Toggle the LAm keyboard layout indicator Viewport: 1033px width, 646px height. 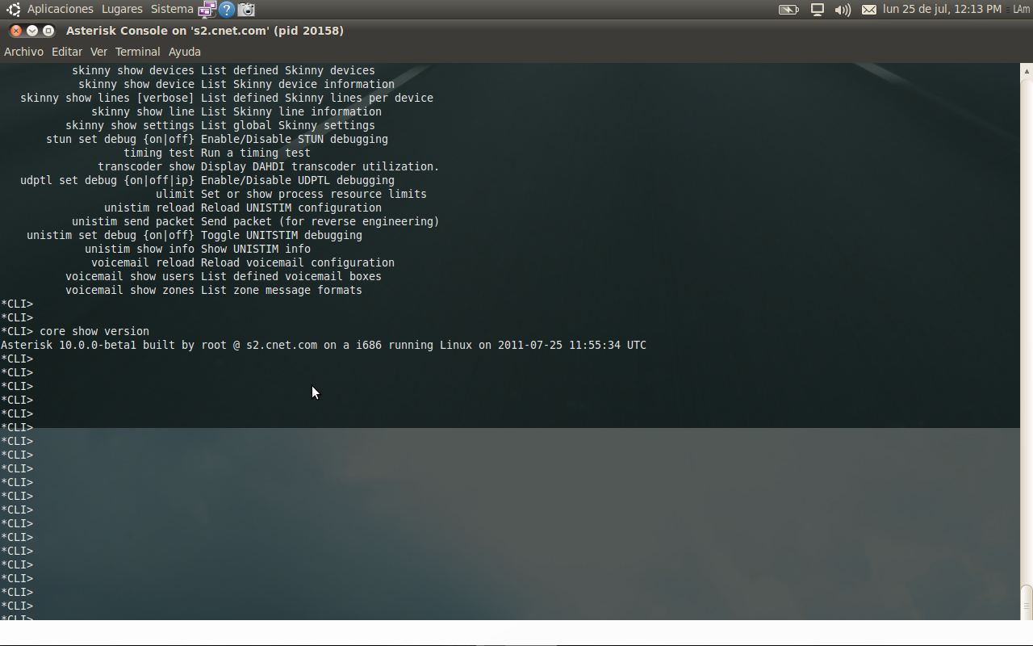[1021, 9]
